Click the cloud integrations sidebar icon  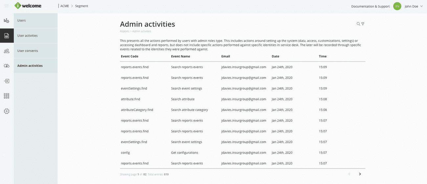point(7,66)
